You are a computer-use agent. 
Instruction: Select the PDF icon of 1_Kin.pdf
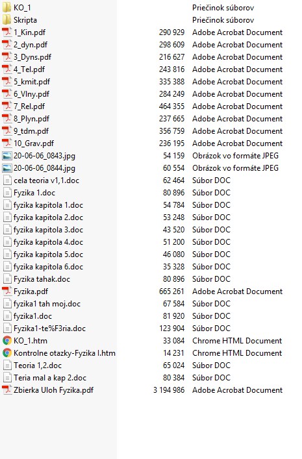[x=6, y=32]
